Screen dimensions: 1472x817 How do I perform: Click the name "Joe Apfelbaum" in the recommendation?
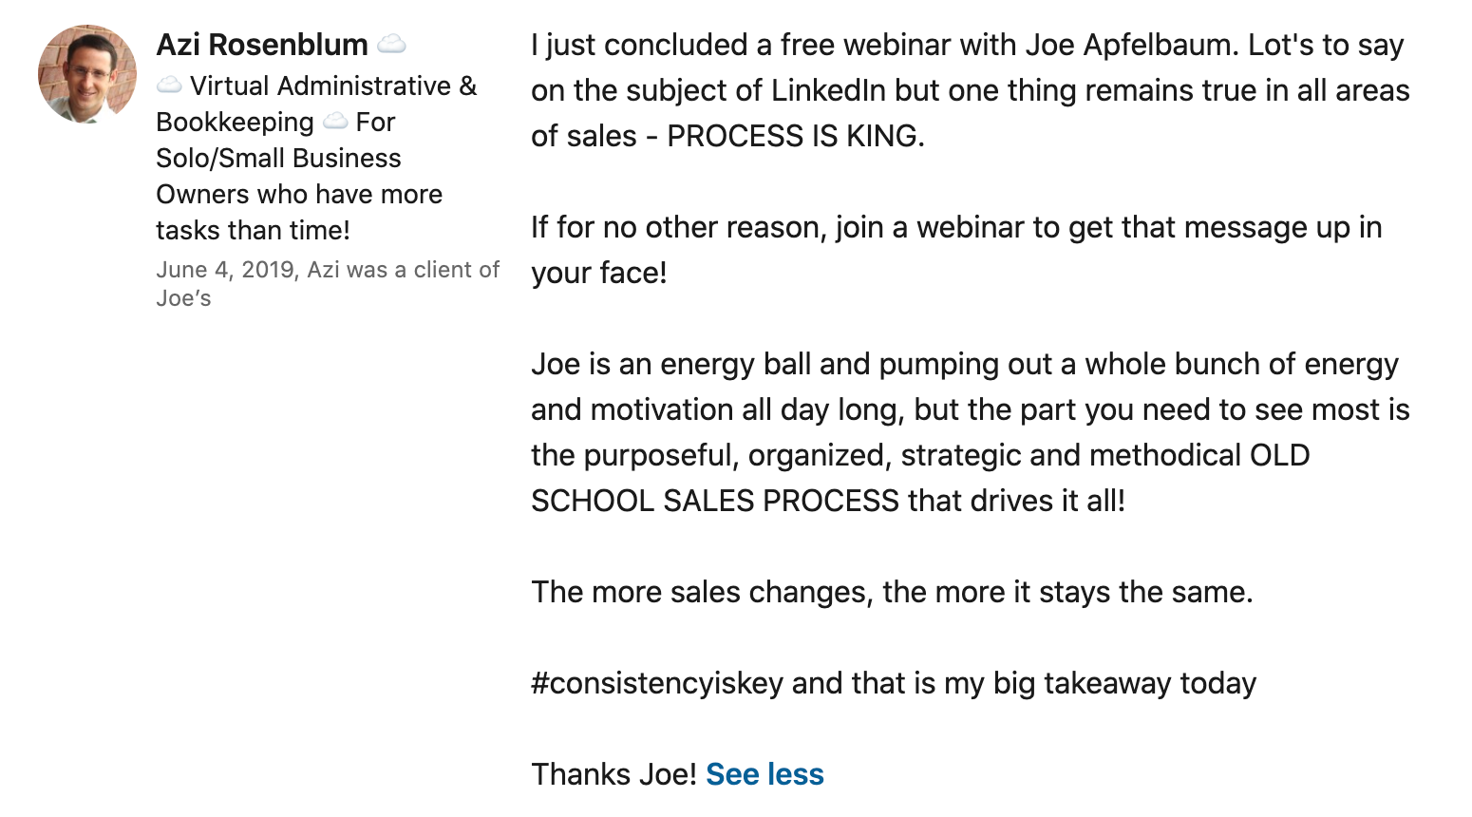click(1128, 45)
